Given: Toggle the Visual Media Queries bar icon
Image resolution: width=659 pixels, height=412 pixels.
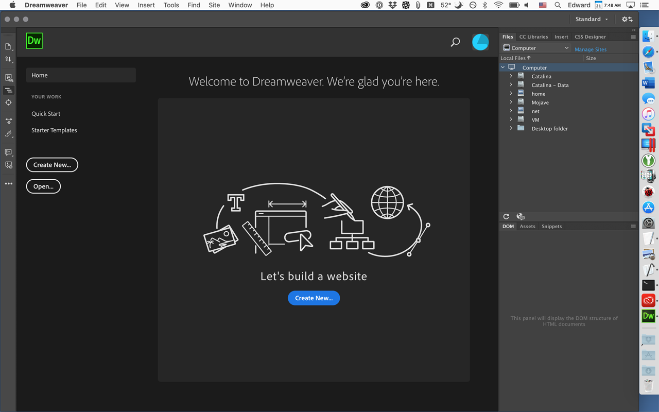Looking at the screenshot, I should tap(8, 90).
